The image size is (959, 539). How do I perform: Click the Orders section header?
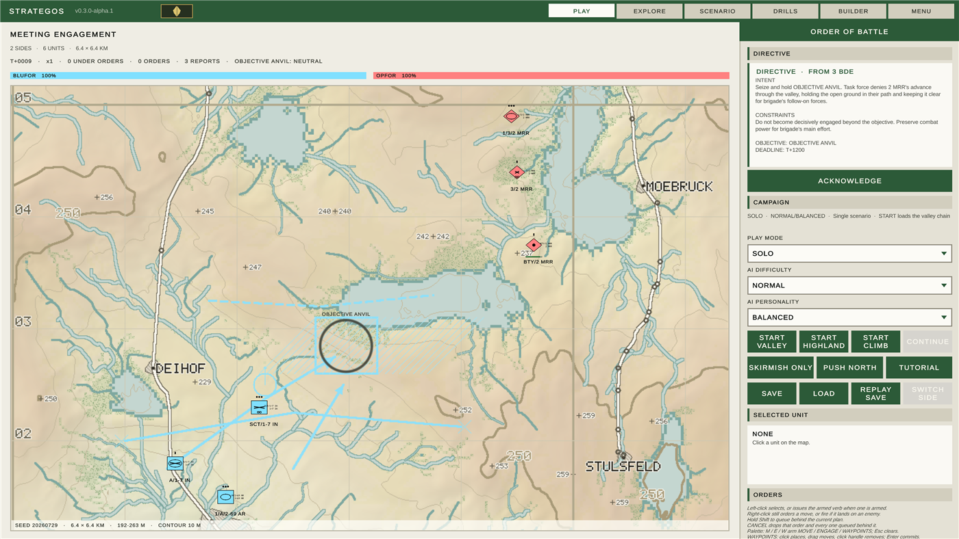[849, 495]
